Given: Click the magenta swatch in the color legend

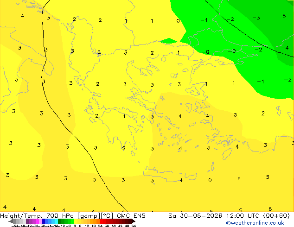Looking at the screenshot, I should (x=37, y=221).
